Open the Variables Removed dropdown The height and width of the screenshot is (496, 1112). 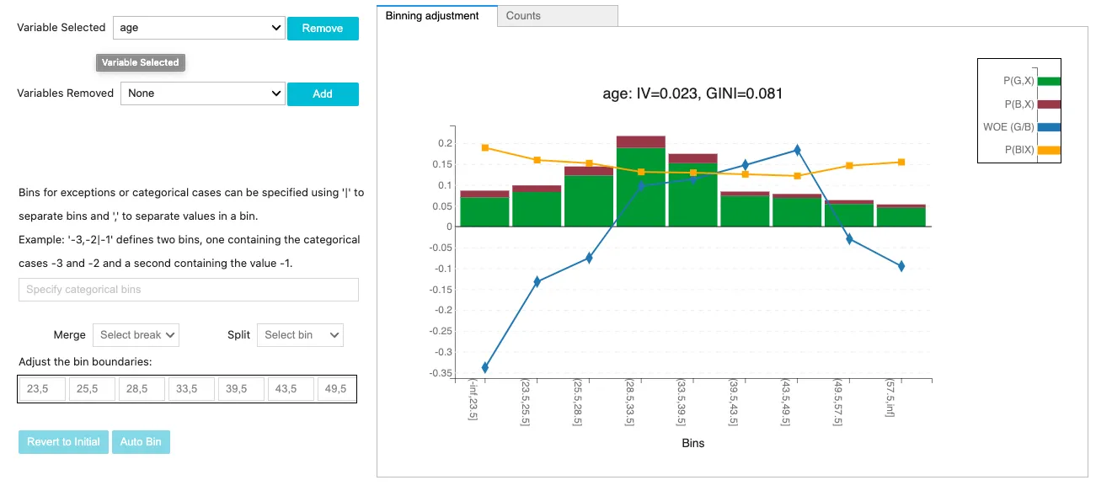203,93
